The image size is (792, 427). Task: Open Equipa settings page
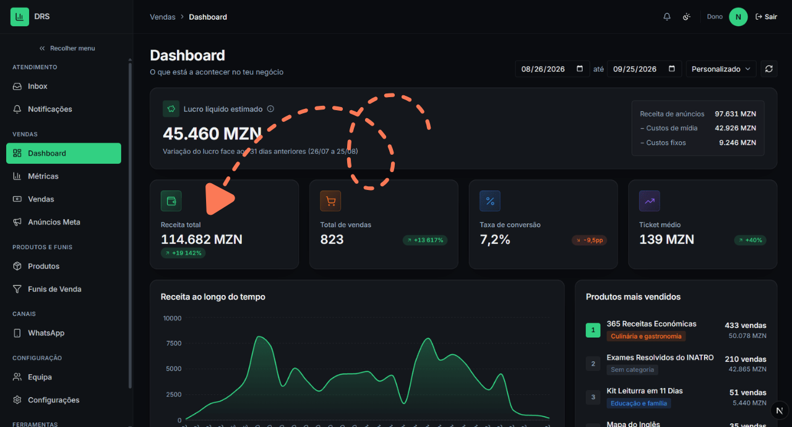[64, 377]
